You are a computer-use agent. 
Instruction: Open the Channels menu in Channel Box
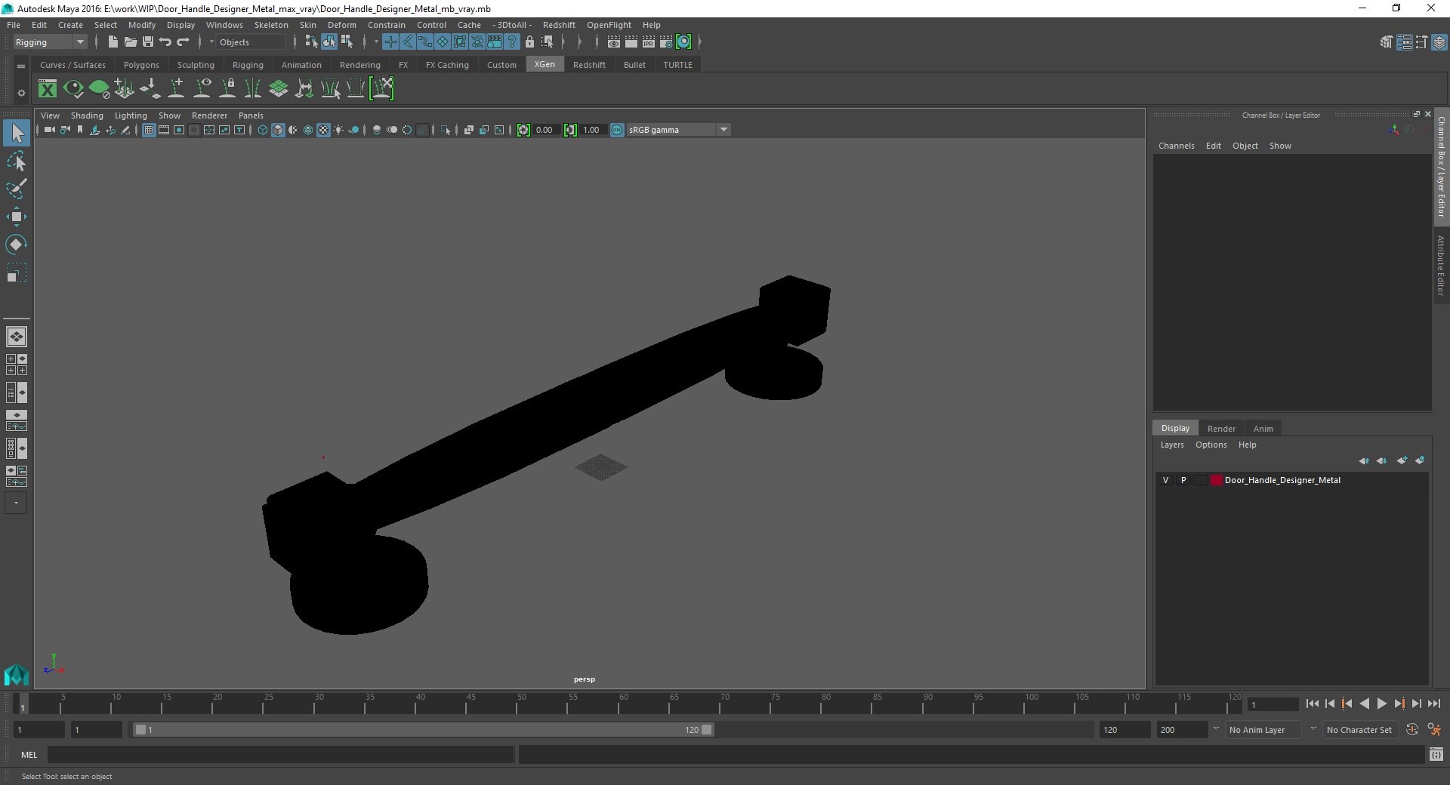(1177, 146)
